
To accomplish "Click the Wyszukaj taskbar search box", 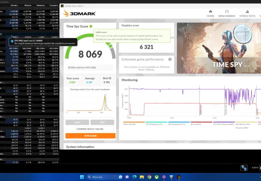I will coord(105,177).
